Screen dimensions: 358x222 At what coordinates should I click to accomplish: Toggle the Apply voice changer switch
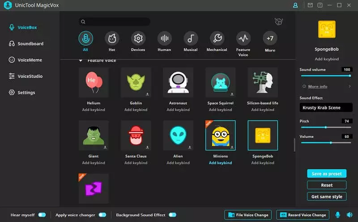pyautogui.click(x=102, y=215)
